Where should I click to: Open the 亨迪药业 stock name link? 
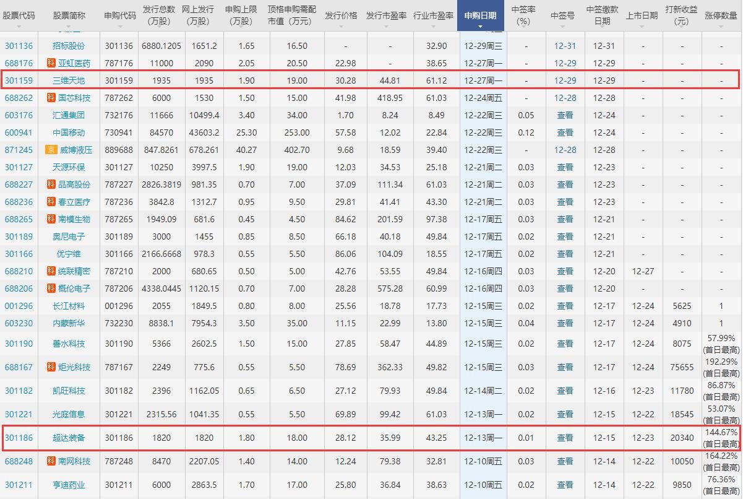(69, 485)
